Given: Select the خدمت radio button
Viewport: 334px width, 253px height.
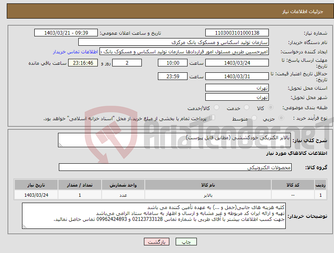Looking at the screenshot, I should (x=246, y=107).
